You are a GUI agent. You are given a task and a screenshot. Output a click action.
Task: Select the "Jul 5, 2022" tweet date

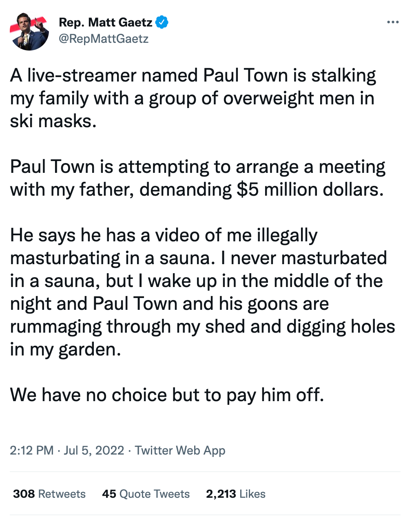point(94,450)
